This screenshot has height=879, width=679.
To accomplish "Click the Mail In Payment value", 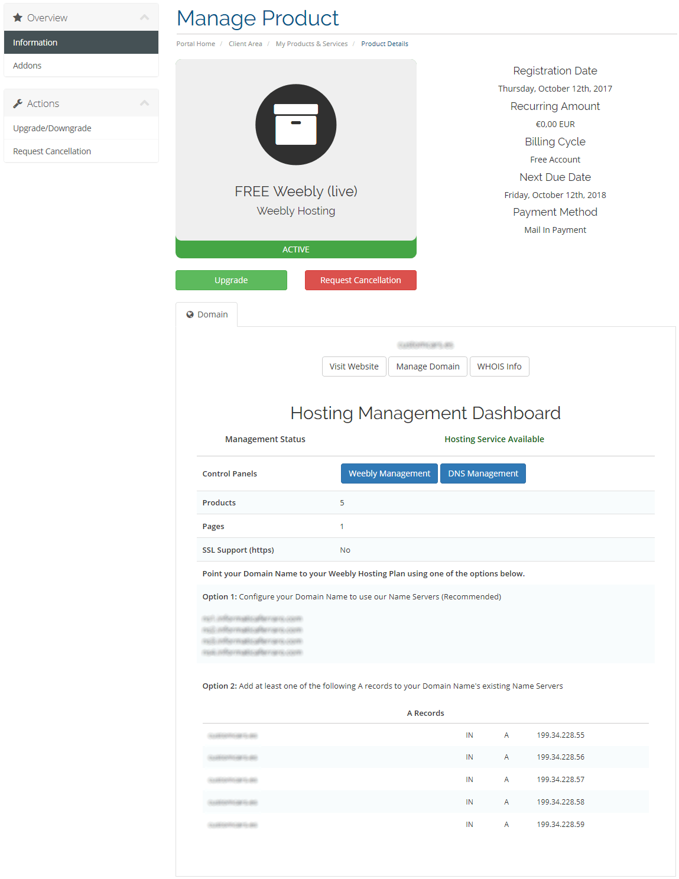I will click(x=555, y=230).
